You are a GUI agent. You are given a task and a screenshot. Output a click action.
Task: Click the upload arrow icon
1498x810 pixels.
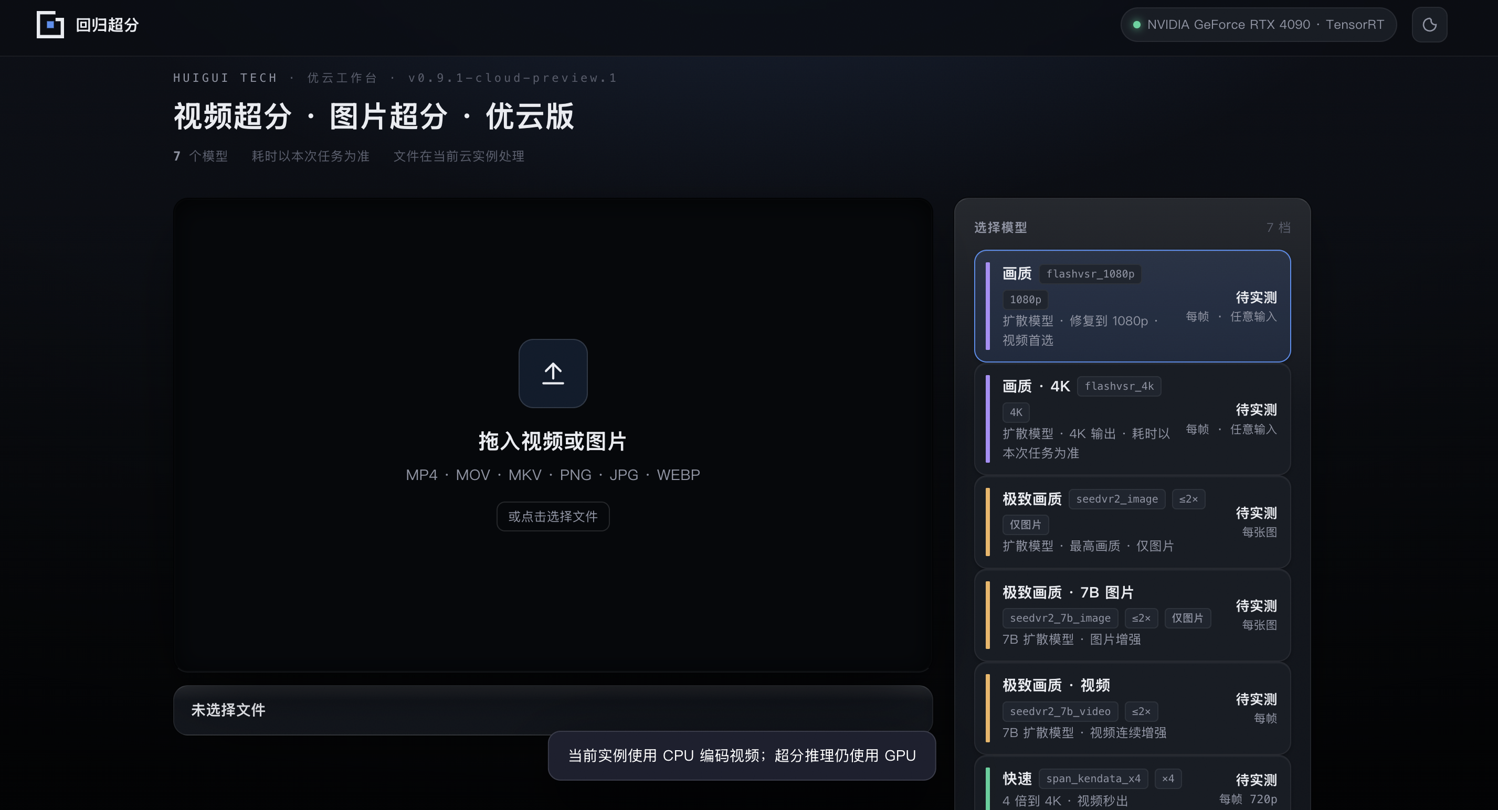click(x=553, y=374)
